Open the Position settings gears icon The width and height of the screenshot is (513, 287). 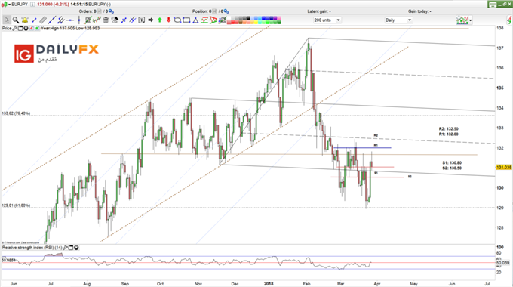click(x=226, y=11)
